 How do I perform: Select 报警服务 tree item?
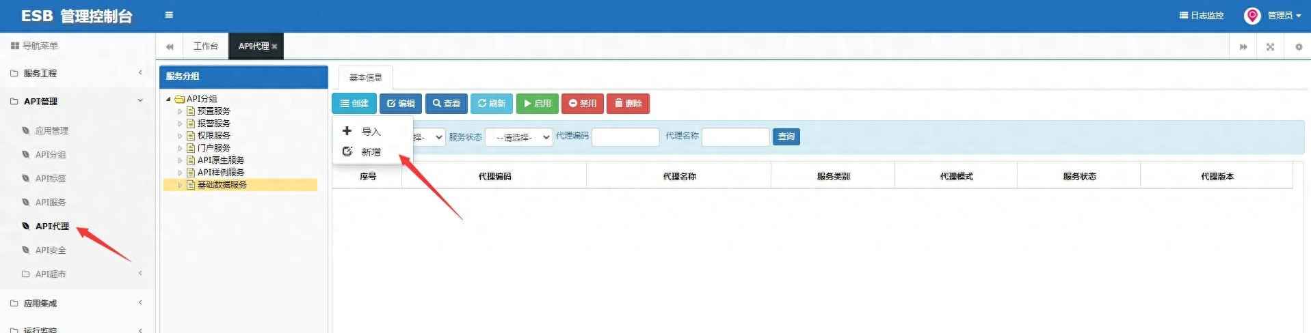tap(213, 124)
